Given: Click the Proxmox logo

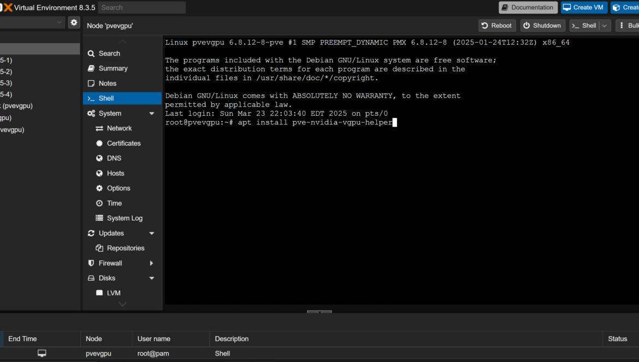Looking at the screenshot, I should (x=6, y=7).
